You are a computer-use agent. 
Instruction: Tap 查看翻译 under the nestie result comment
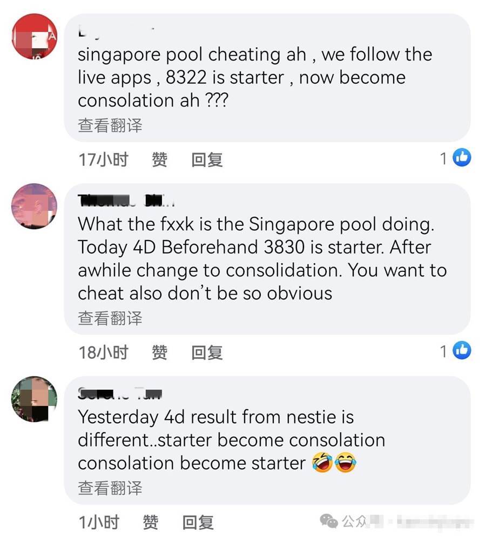coord(110,488)
